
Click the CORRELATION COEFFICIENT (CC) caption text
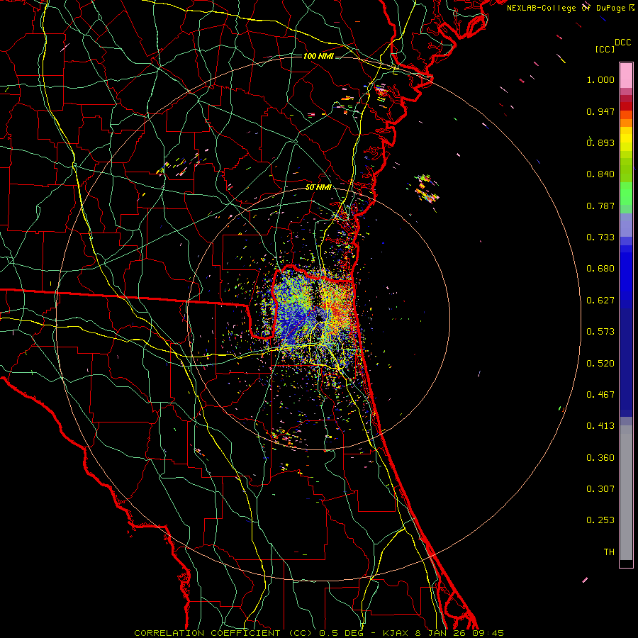(x=223, y=633)
